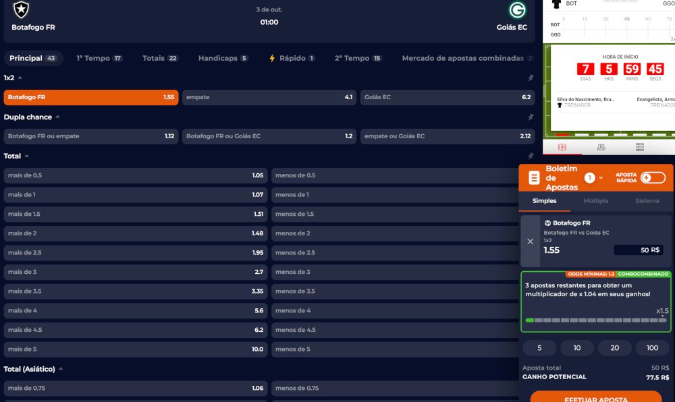This screenshot has height=402, width=675.
Task: Click the Botafogo FR team crest
Action: [x=22, y=9]
